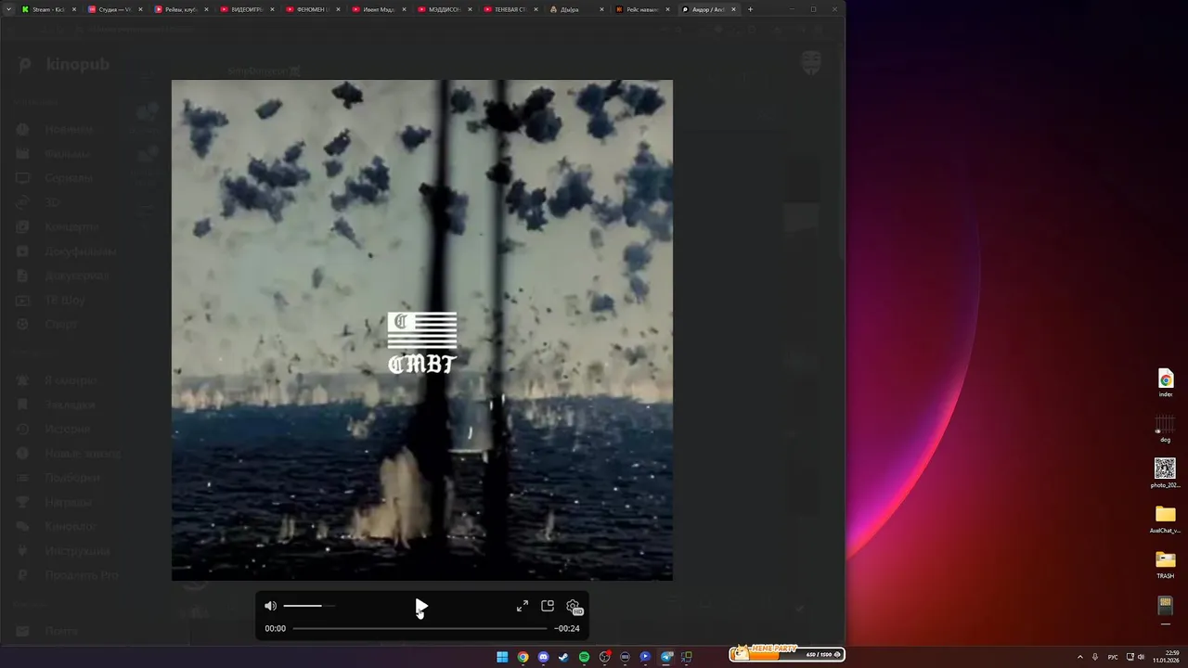Open the Windows Start menu

502,657
